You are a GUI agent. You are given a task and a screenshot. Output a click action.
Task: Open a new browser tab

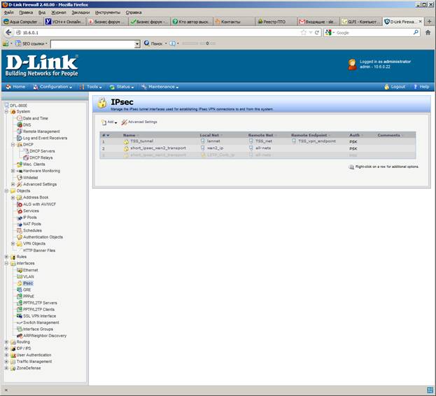point(429,22)
